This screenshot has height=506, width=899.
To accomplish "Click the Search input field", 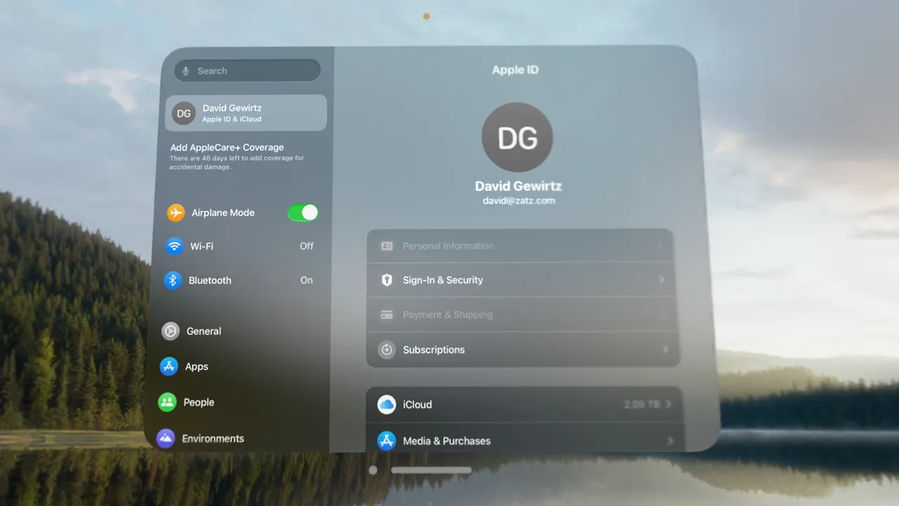I will (x=247, y=70).
